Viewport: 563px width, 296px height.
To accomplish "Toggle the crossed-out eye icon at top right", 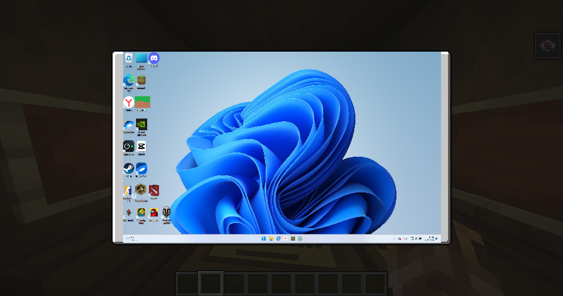I will point(548,46).
